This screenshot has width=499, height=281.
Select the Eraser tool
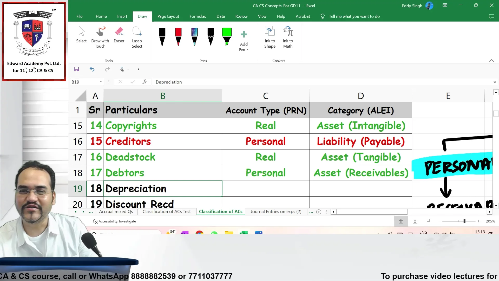coord(119,36)
